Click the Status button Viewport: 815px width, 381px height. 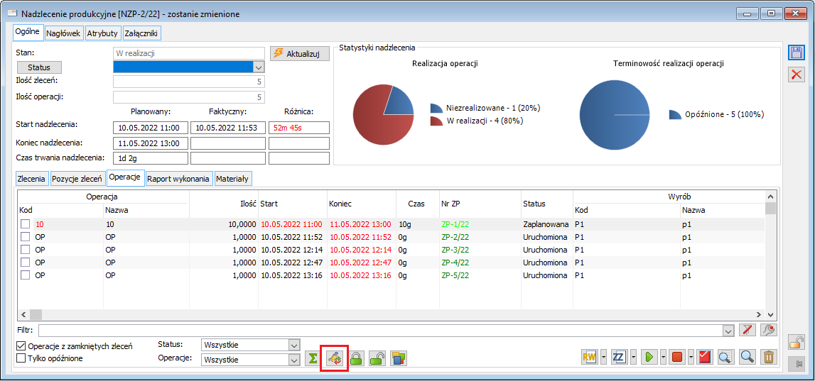[40, 67]
